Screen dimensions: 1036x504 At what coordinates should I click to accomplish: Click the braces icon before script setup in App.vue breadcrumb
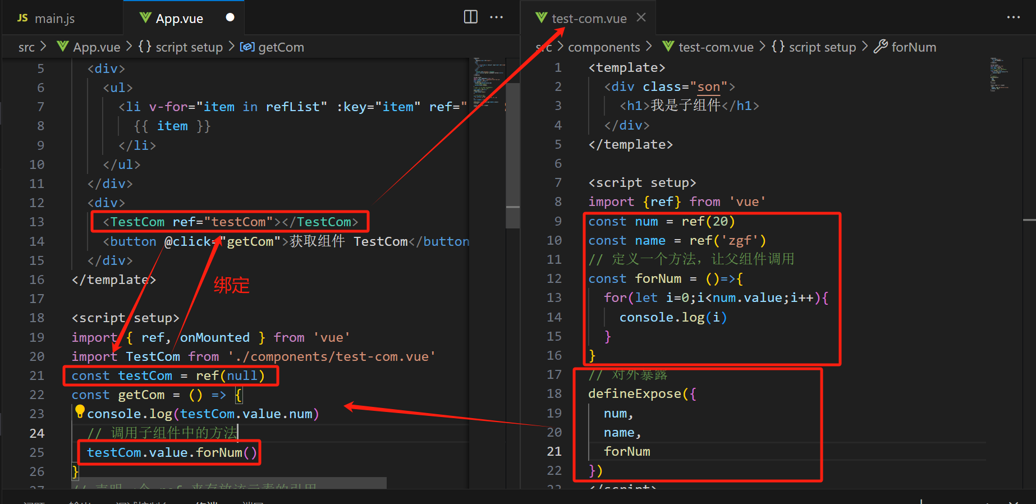tap(145, 47)
